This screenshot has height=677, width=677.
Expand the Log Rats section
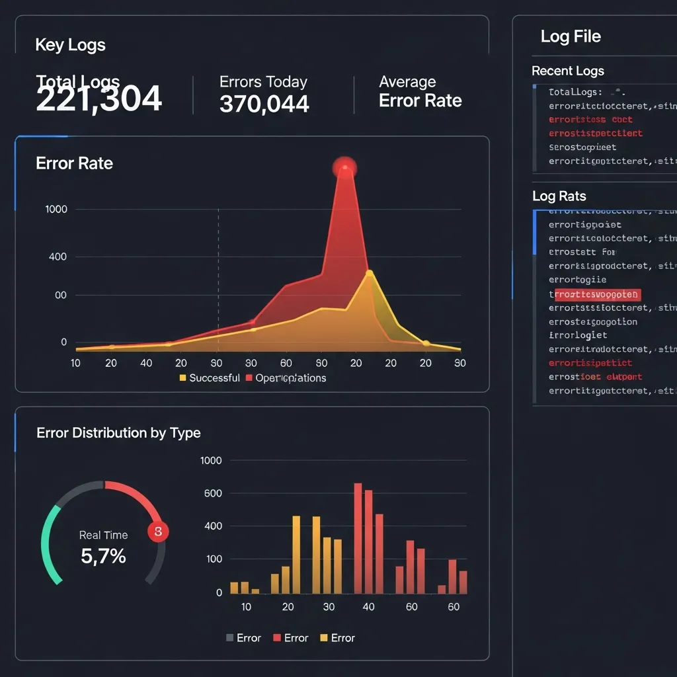559,196
